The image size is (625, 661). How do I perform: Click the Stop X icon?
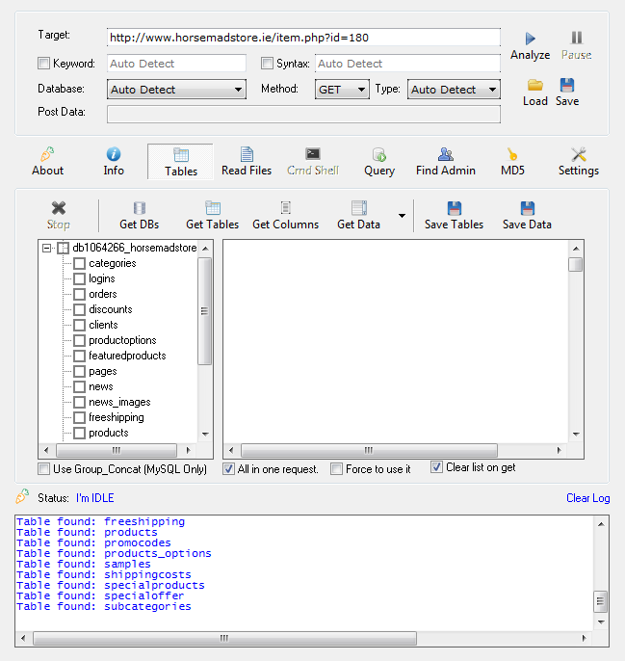pyautogui.click(x=59, y=208)
